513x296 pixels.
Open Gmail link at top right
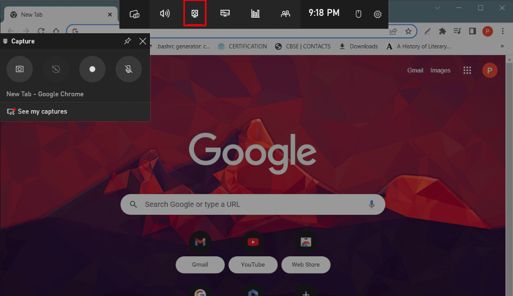415,70
